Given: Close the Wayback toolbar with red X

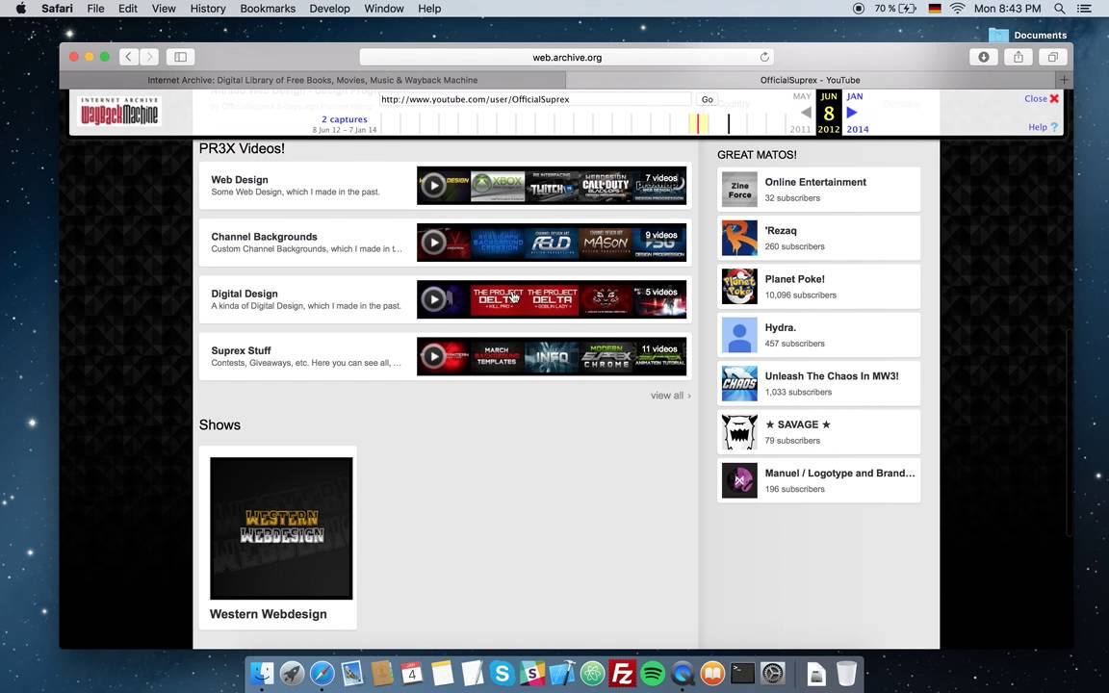Looking at the screenshot, I should pyautogui.click(x=1054, y=98).
